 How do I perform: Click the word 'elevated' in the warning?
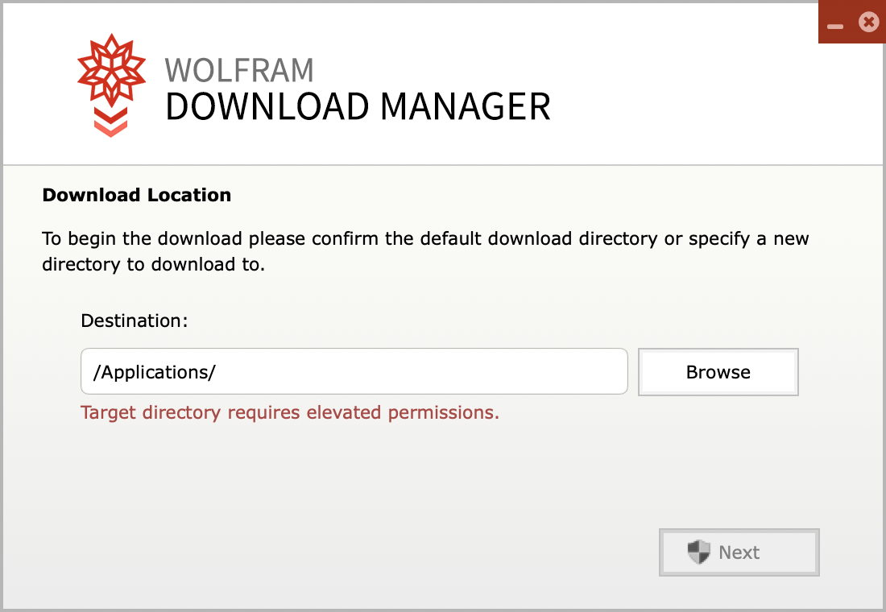coord(345,413)
